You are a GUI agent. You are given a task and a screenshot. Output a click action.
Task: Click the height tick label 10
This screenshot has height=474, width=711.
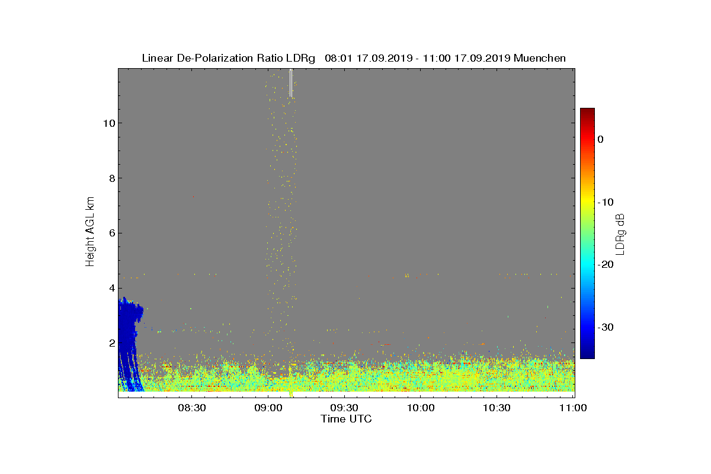[108, 123]
